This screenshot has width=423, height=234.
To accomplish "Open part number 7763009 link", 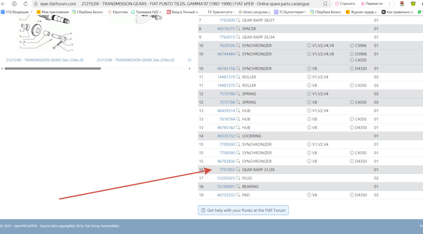I will [227, 20].
